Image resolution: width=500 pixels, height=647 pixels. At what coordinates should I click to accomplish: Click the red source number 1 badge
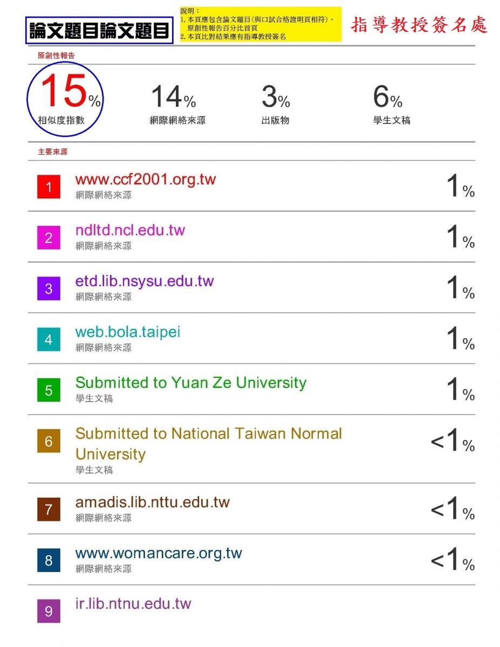tap(49, 187)
